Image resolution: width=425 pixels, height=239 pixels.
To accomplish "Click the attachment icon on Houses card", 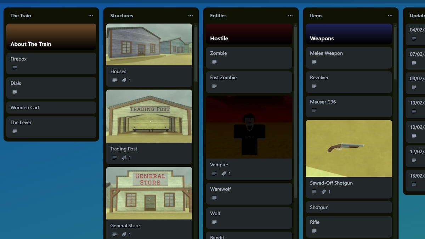I will pyautogui.click(x=124, y=80).
